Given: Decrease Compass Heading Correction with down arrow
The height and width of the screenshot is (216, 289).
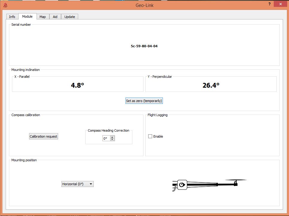Looking at the screenshot, I should [112, 139].
